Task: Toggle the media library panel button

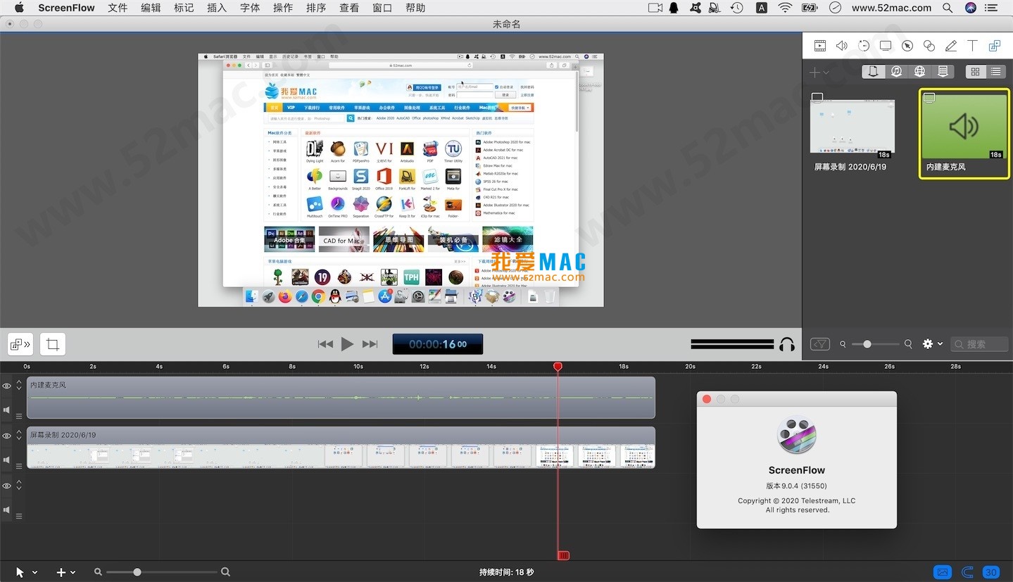Action: (20, 344)
